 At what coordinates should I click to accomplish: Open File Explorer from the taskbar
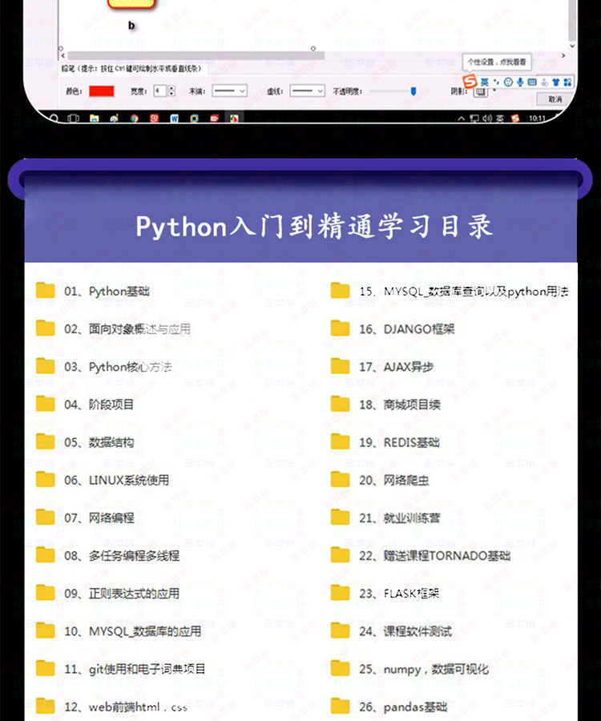click(x=95, y=119)
